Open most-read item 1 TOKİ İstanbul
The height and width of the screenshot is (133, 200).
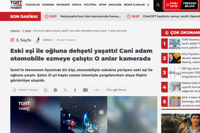click(191, 44)
